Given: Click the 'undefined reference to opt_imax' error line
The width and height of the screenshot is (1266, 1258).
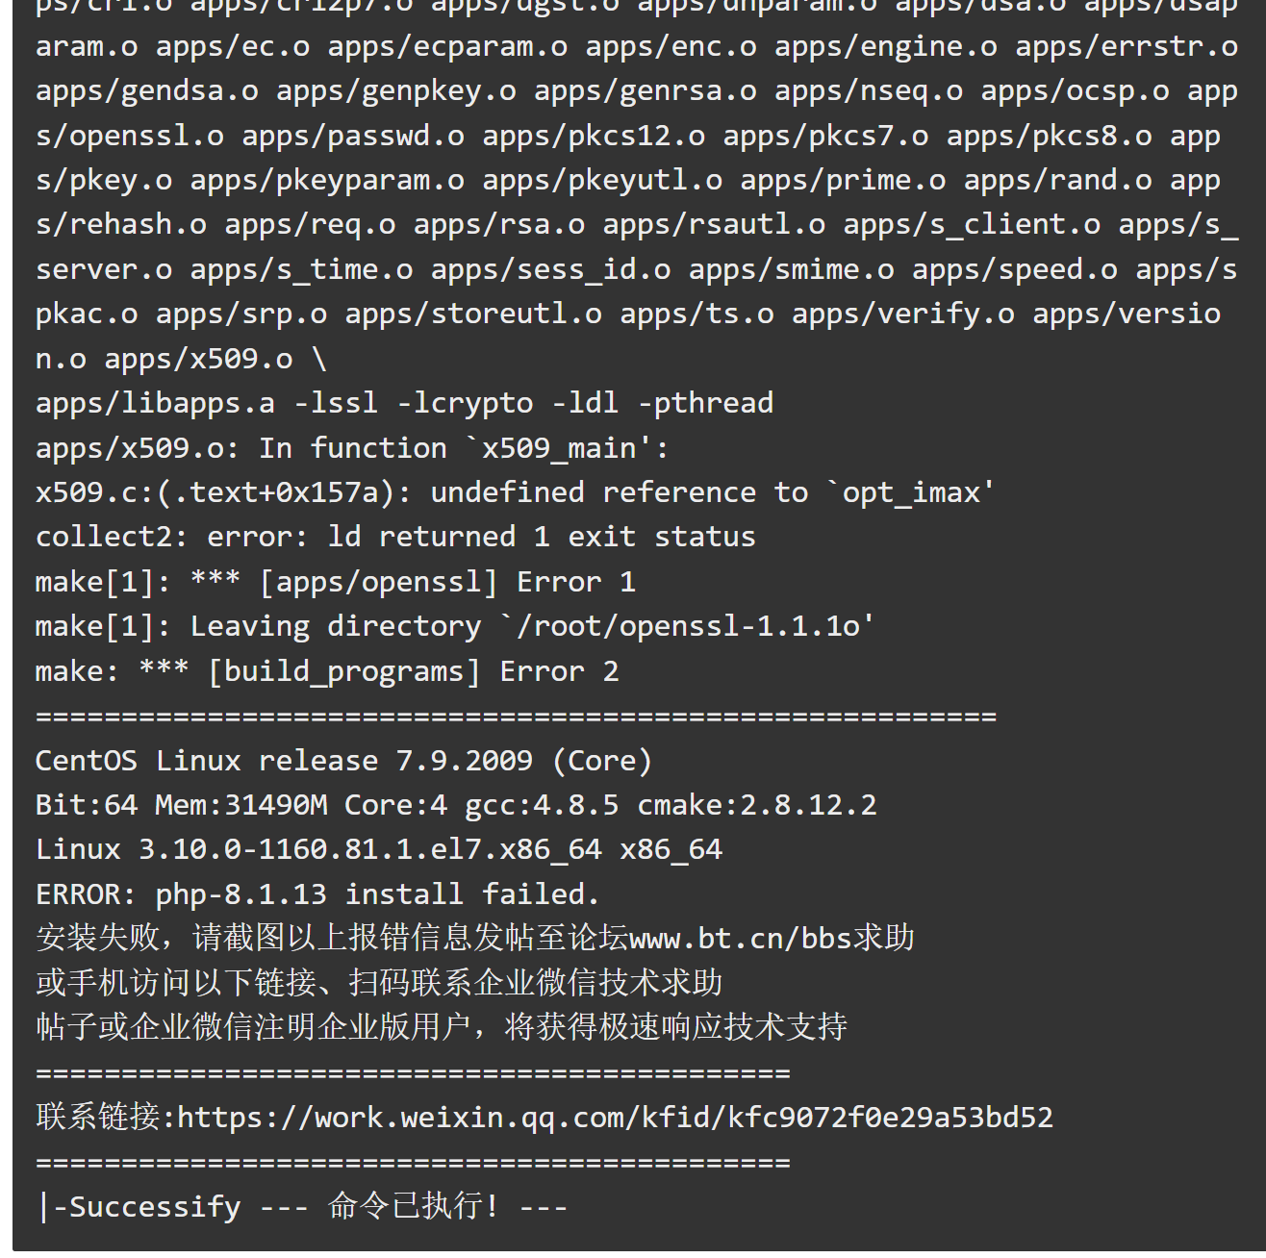Looking at the screenshot, I should (515, 492).
